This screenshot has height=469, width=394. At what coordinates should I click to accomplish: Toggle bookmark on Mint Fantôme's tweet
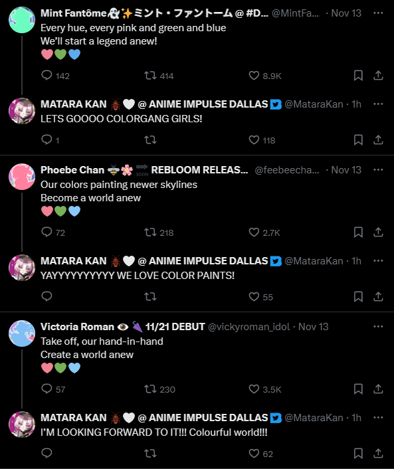(x=358, y=75)
